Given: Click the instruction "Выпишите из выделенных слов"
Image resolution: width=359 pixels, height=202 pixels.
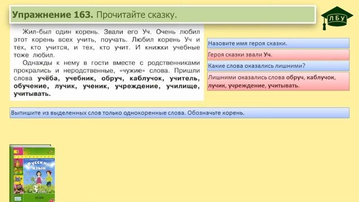Looking at the screenshot, I should (179, 113).
